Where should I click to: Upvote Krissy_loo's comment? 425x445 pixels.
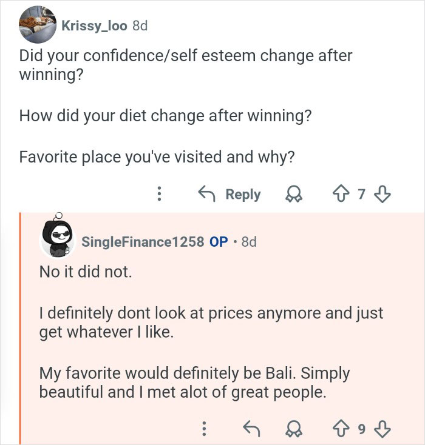click(339, 194)
